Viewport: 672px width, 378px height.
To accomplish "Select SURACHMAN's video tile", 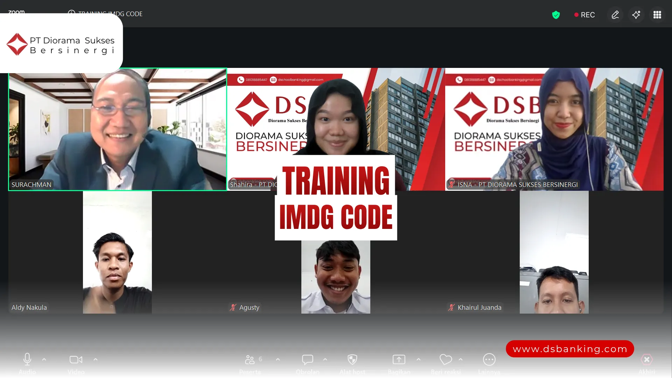I will coord(118,129).
